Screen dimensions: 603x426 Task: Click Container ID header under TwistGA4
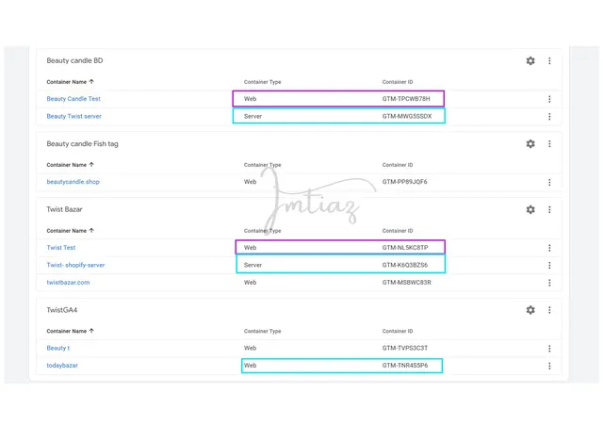click(x=398, y=331)
